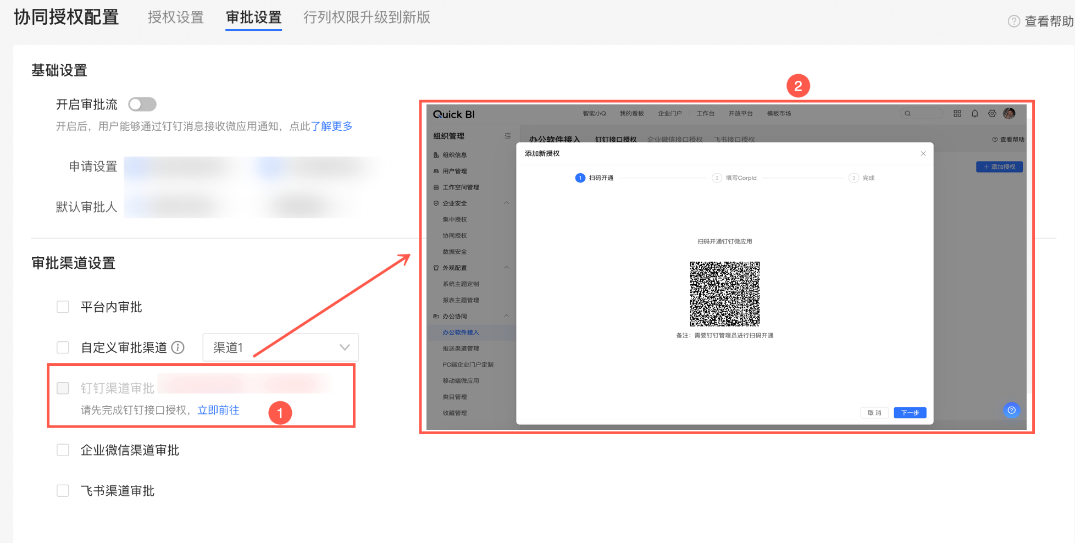Switch to the 飞书接口授权 tab
Image resolution: width=1075 pixels, height=543 pixels.
pos(734,139)
